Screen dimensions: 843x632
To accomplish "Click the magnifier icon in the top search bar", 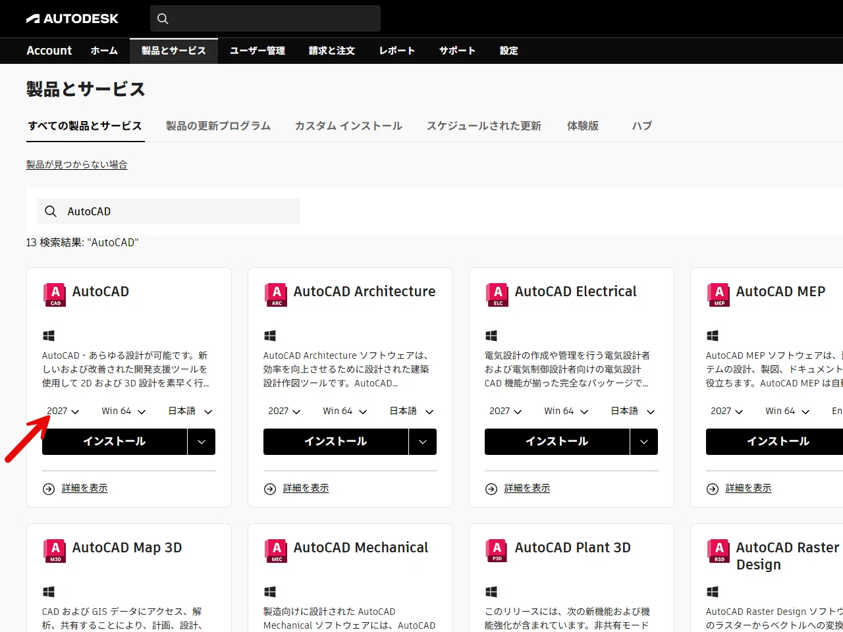I will pyautogui.click(x=163, y=19).
